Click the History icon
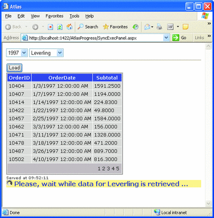Viewport: 214px width, 218px height. click(x=135, y=27)
